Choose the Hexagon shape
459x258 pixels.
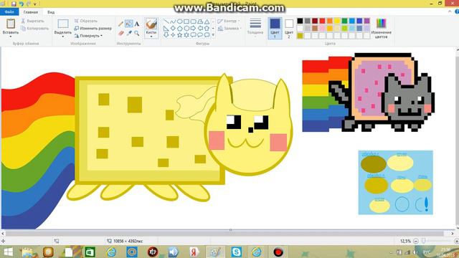point(186,29)
